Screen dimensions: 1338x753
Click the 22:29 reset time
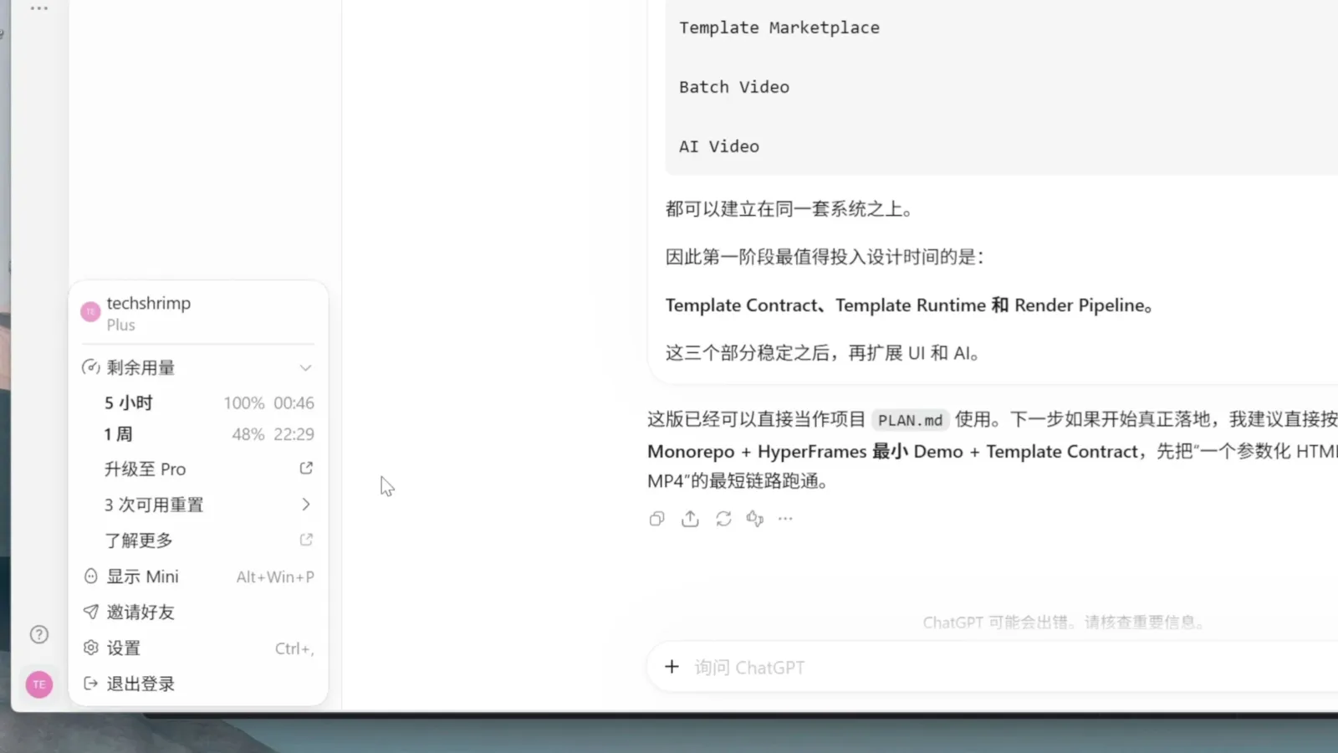click(294, 434)
